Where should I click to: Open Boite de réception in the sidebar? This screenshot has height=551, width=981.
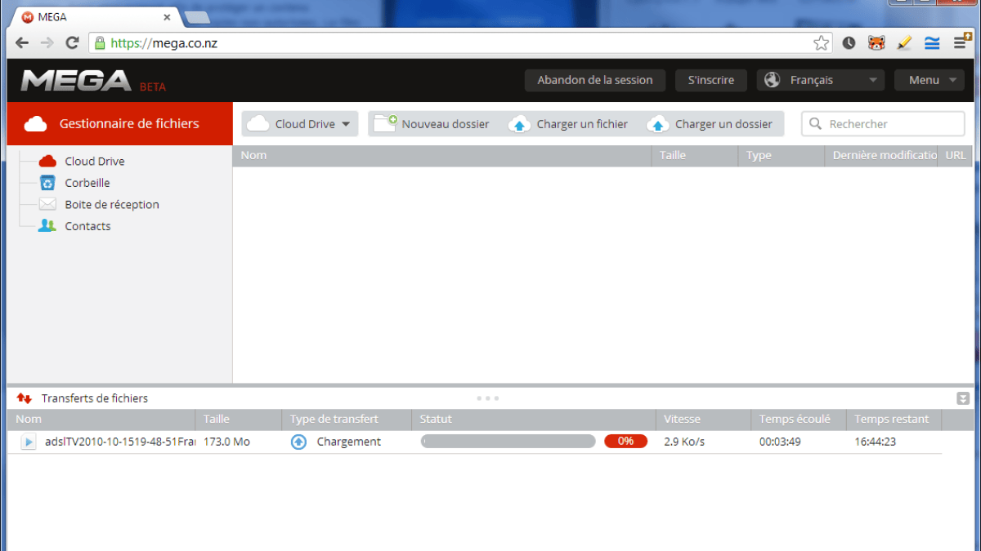pyautogui.click(x=112, y=205)
